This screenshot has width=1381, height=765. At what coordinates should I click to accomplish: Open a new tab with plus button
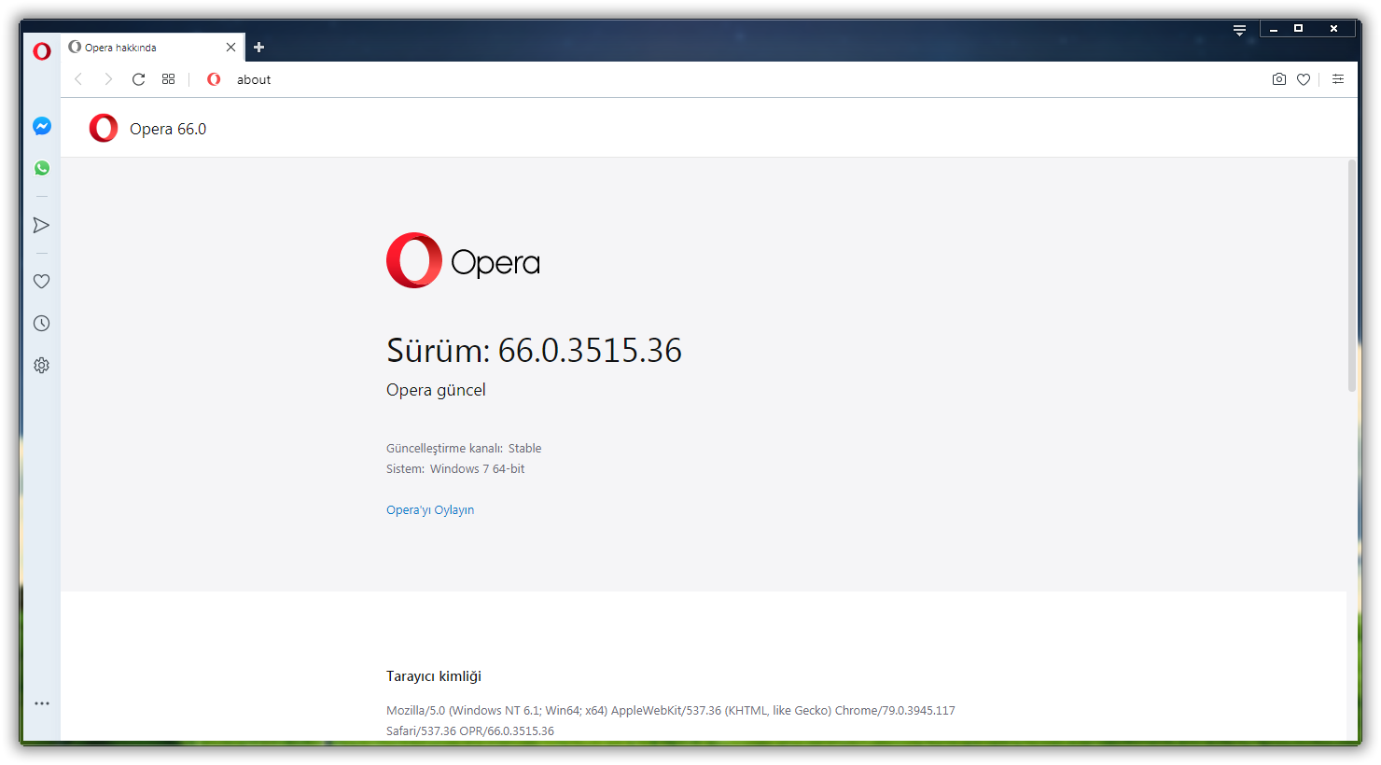point(259,48)
